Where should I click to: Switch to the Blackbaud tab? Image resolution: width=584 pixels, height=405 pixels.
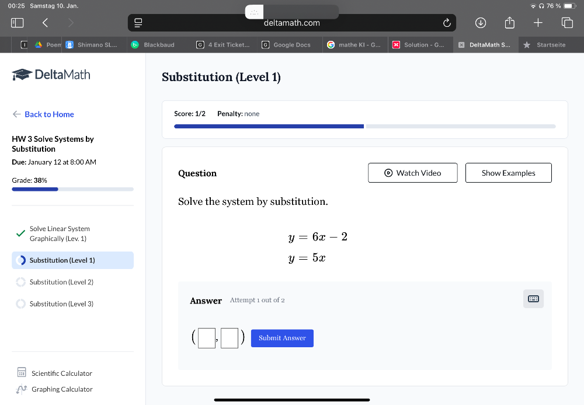[154, 45]
